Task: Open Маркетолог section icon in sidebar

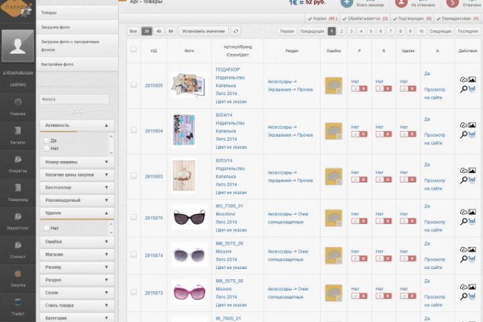Action: coord(18,216)
